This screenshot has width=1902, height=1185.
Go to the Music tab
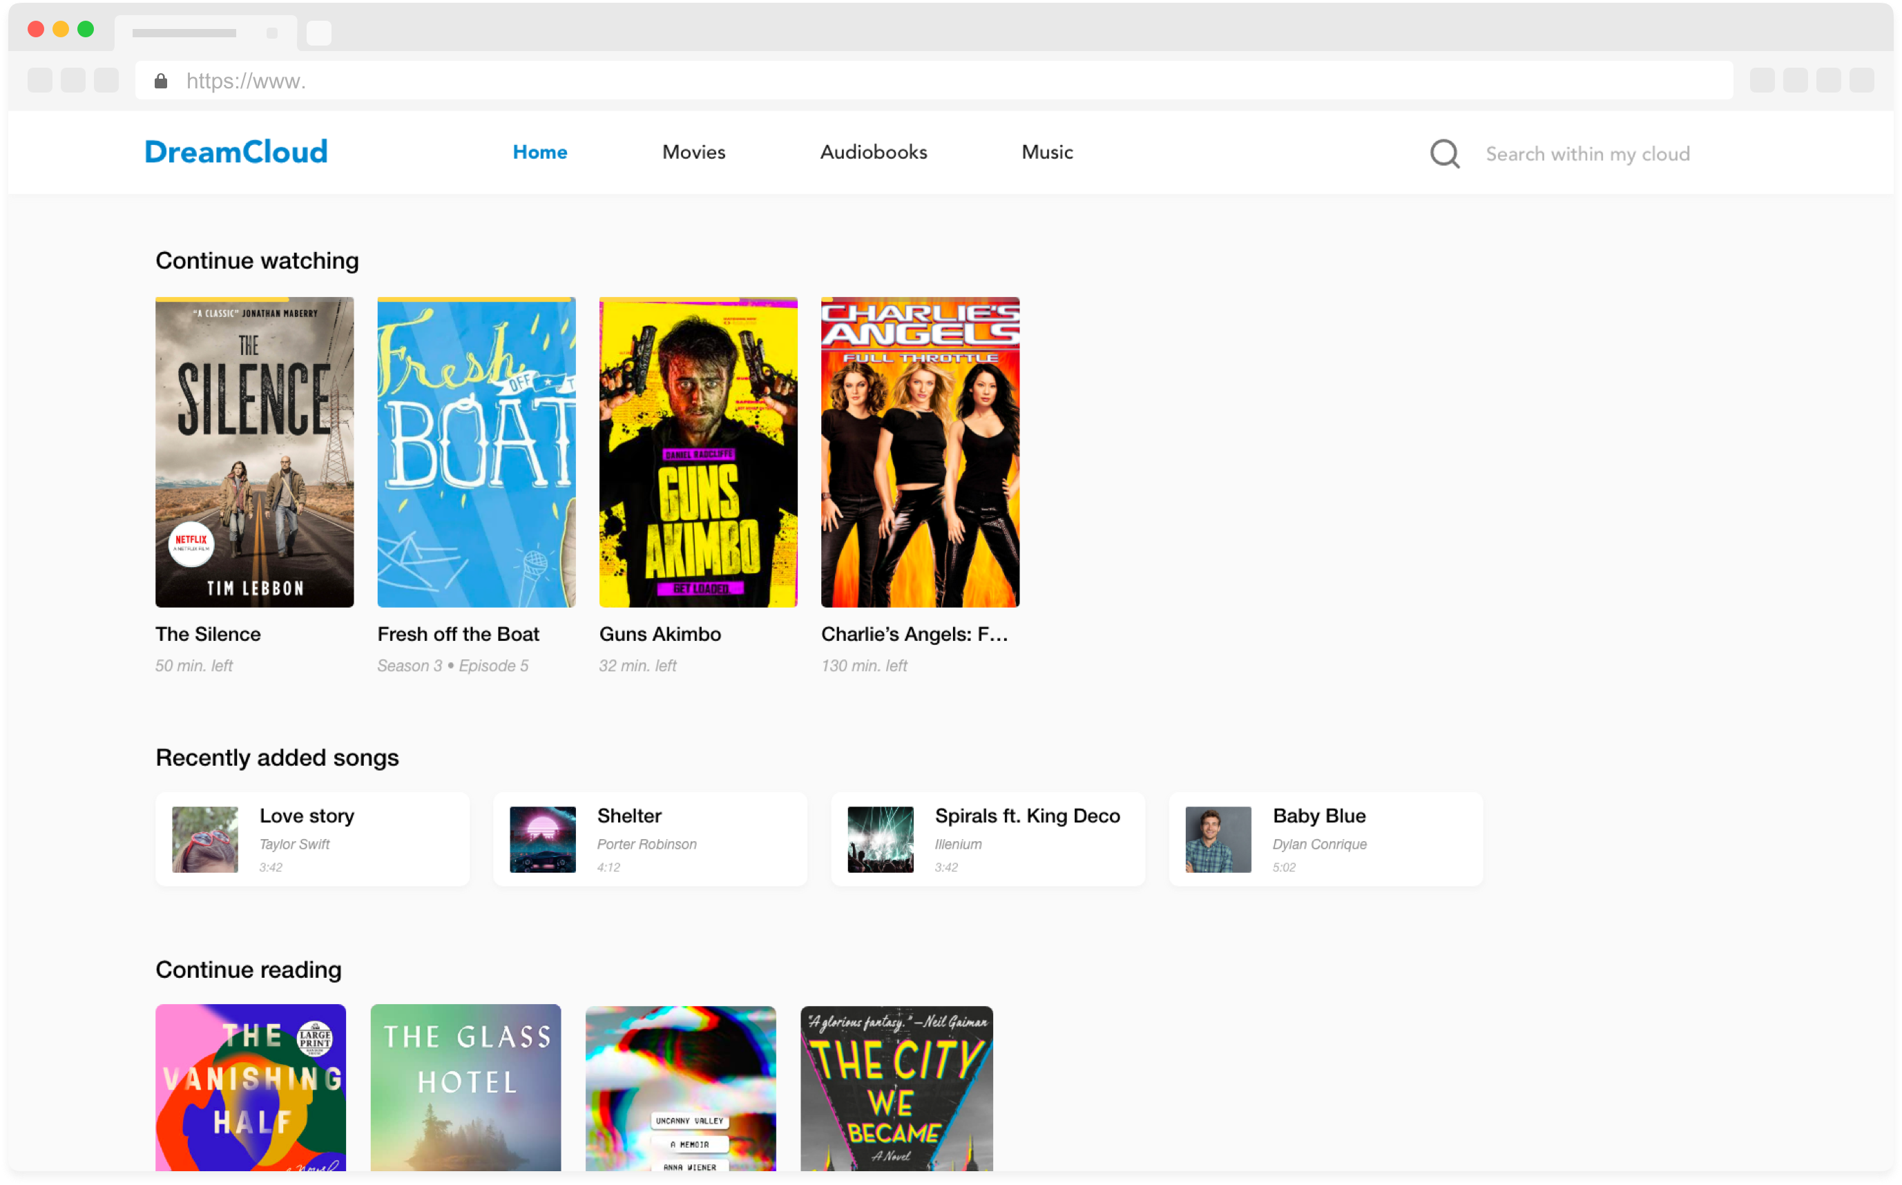pyautogui.click(x=1047, y=152)
